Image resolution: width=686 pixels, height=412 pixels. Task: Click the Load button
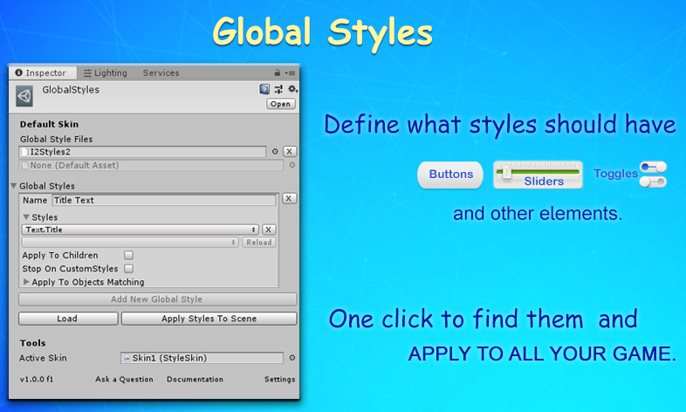pos(68,319)
